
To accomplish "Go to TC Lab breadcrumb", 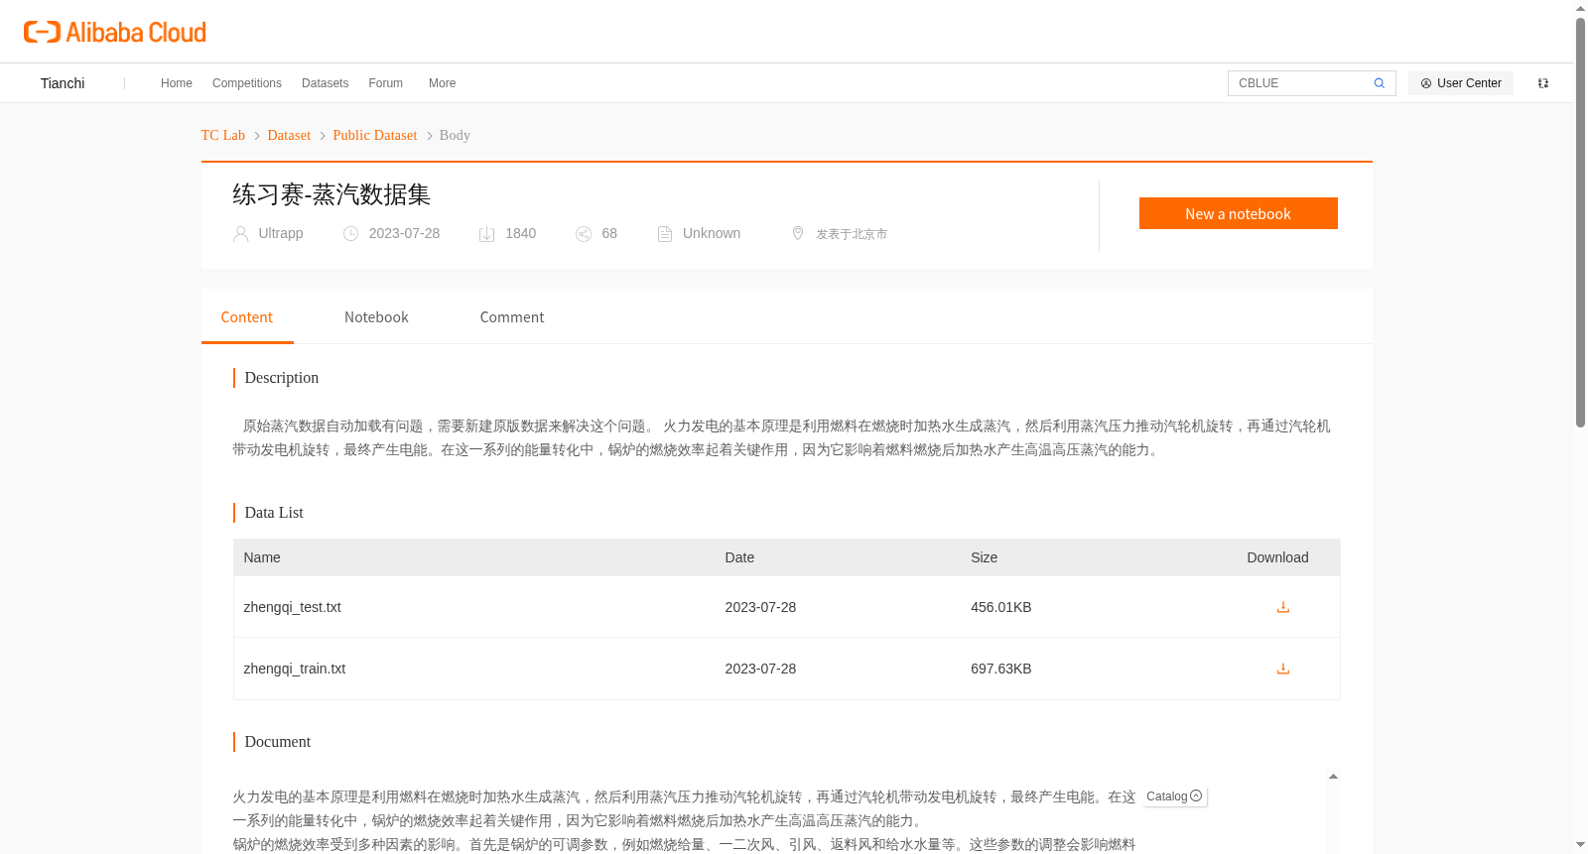I will [223, 135].
